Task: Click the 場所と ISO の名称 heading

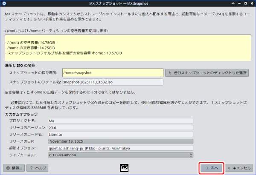Action: 20,65
